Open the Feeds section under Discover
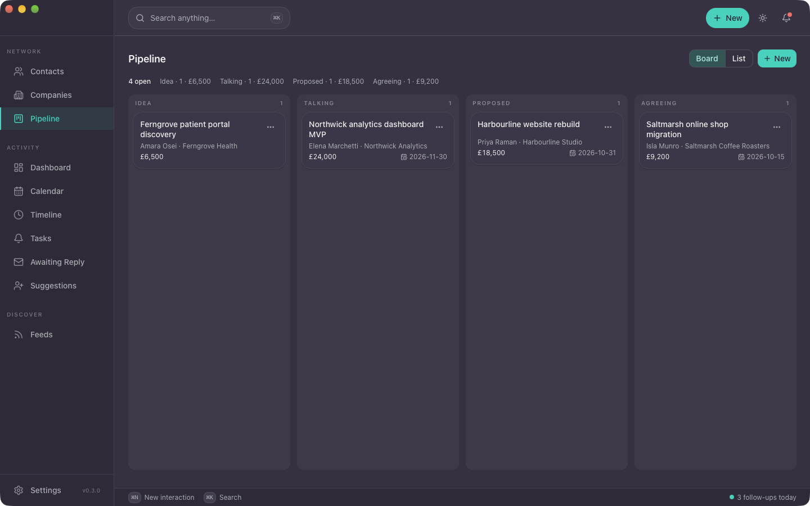 pyautogui.click(x=57, y=335)
